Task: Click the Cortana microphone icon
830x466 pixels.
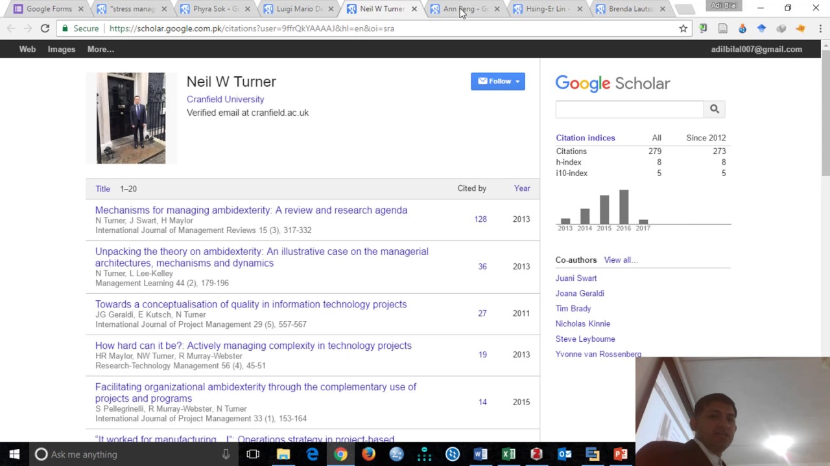Action: tap(226, 454)
